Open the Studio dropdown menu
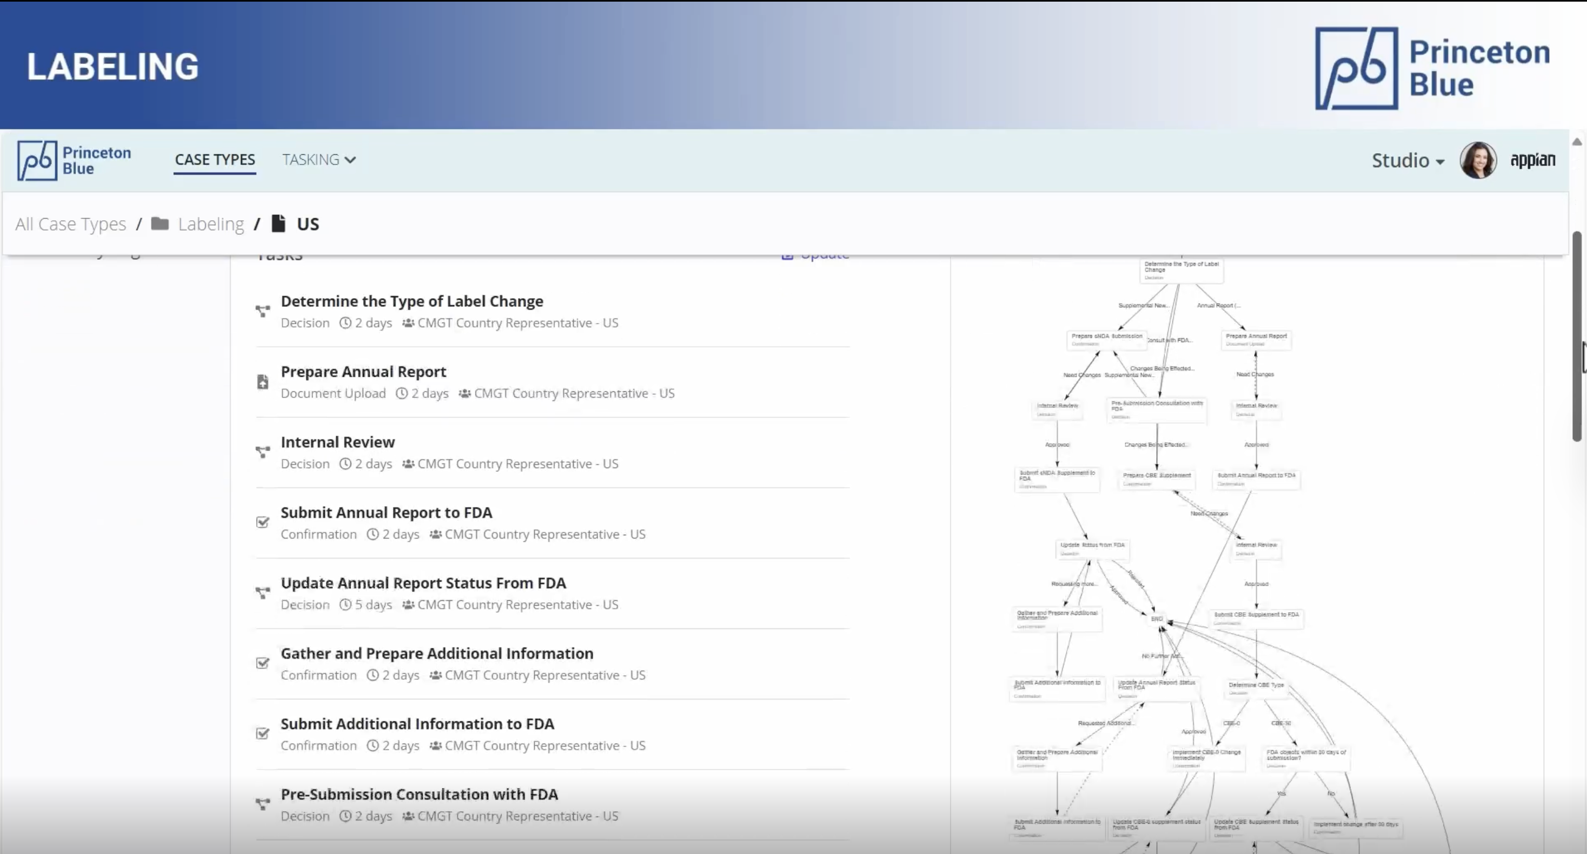 pyautogui.click(x=1407, y=160)
